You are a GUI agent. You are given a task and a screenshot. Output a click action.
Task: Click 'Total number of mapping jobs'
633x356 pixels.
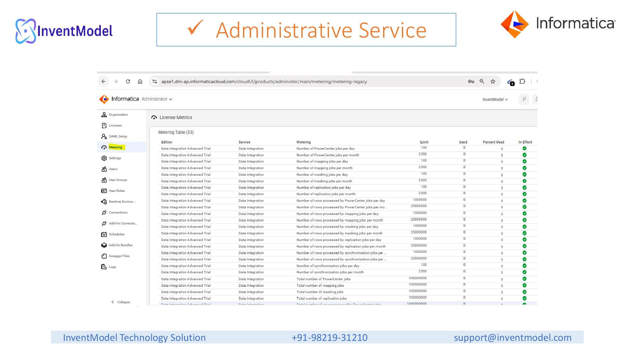[x=320, y=285]
